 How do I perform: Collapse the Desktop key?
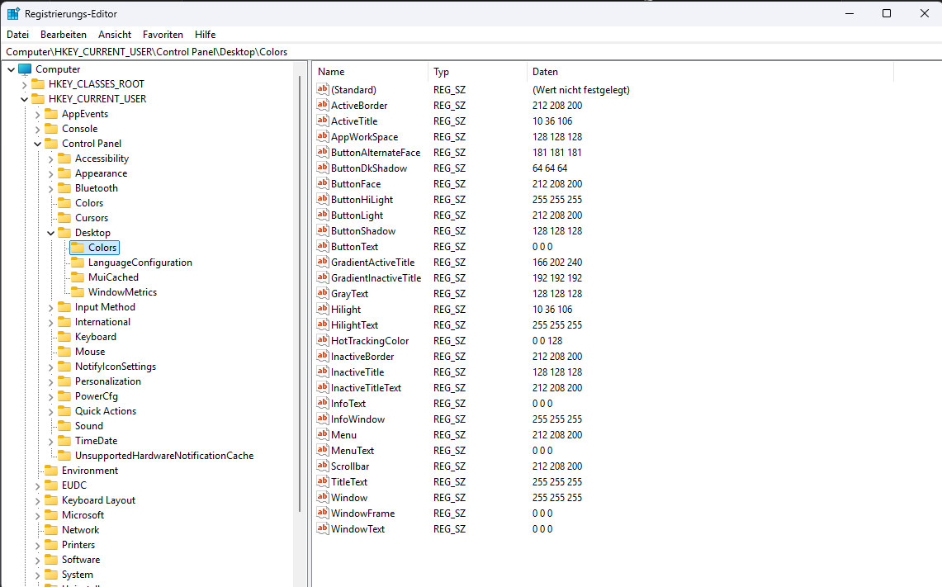[x=51, y=232]
